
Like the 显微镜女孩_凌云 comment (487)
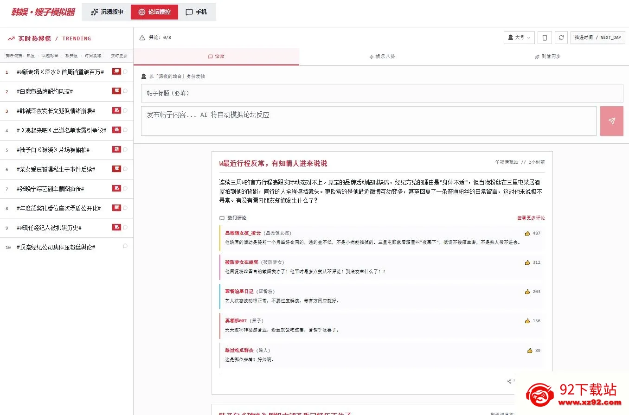tap(527, 233)
